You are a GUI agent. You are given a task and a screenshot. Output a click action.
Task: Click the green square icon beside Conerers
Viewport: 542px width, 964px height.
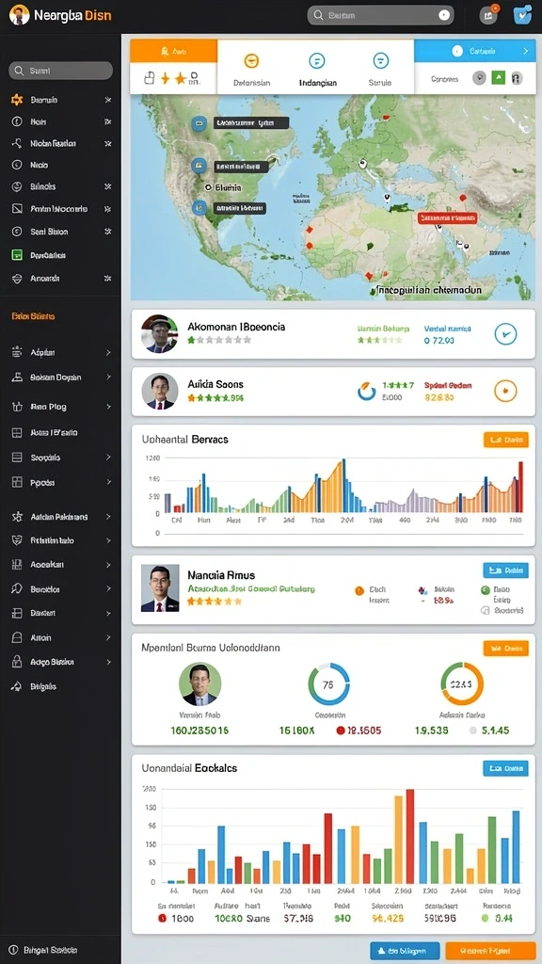[x=499, y=78]
